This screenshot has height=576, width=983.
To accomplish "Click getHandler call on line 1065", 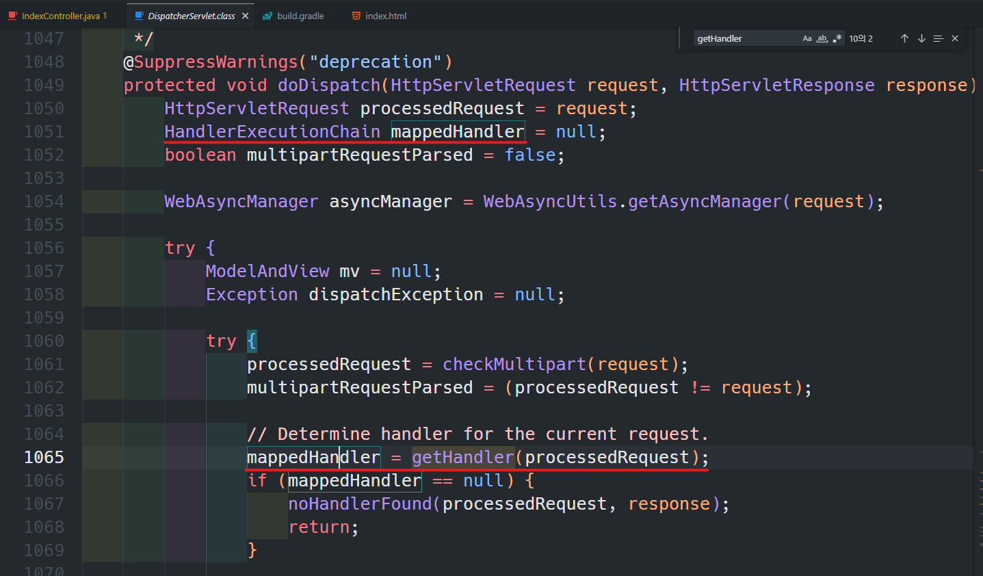I will [x=463, y=457].
